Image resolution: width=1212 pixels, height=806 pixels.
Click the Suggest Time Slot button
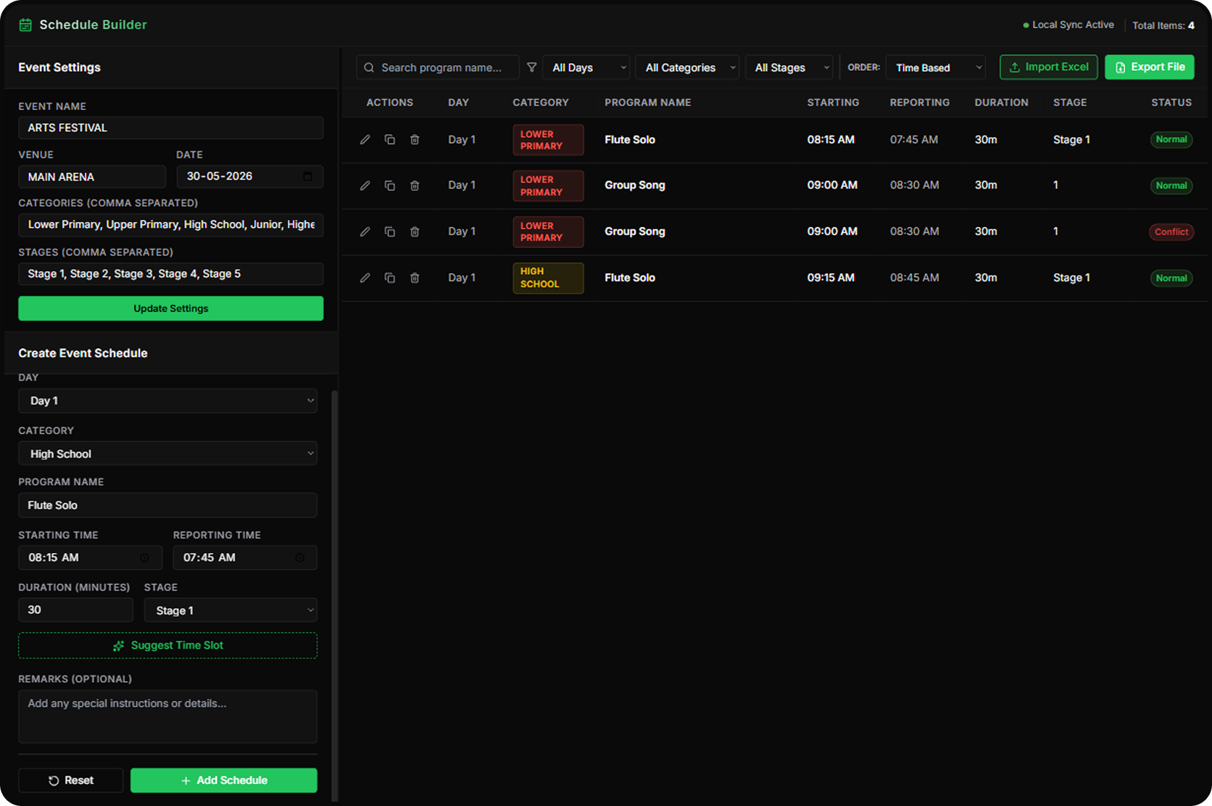pyautogui.click(x=167, y=645)
